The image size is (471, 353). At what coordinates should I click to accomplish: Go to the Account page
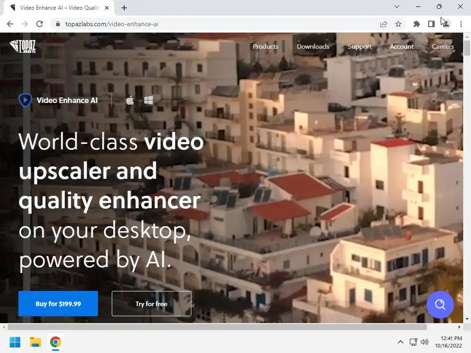[x=402, y=46]
